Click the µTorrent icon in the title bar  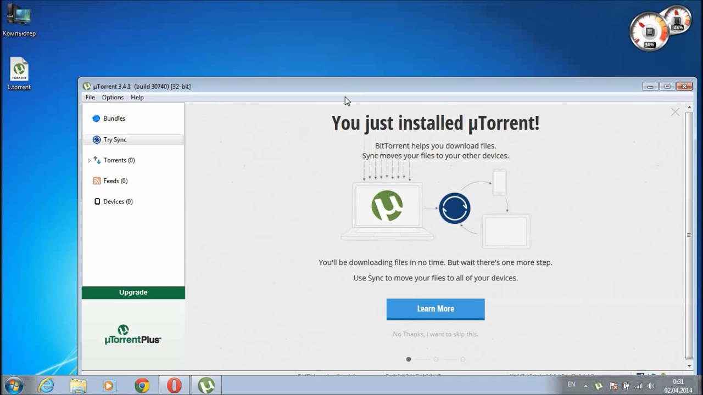pos(87,86)
